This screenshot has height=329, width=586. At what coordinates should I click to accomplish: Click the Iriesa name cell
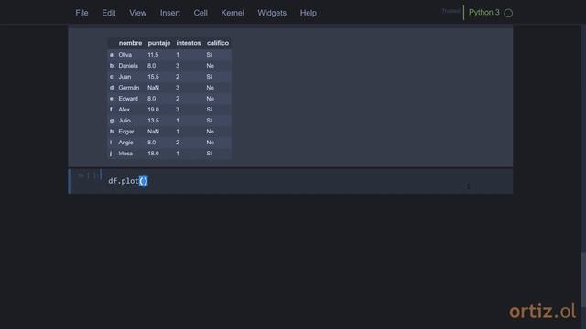coord(125,154)
